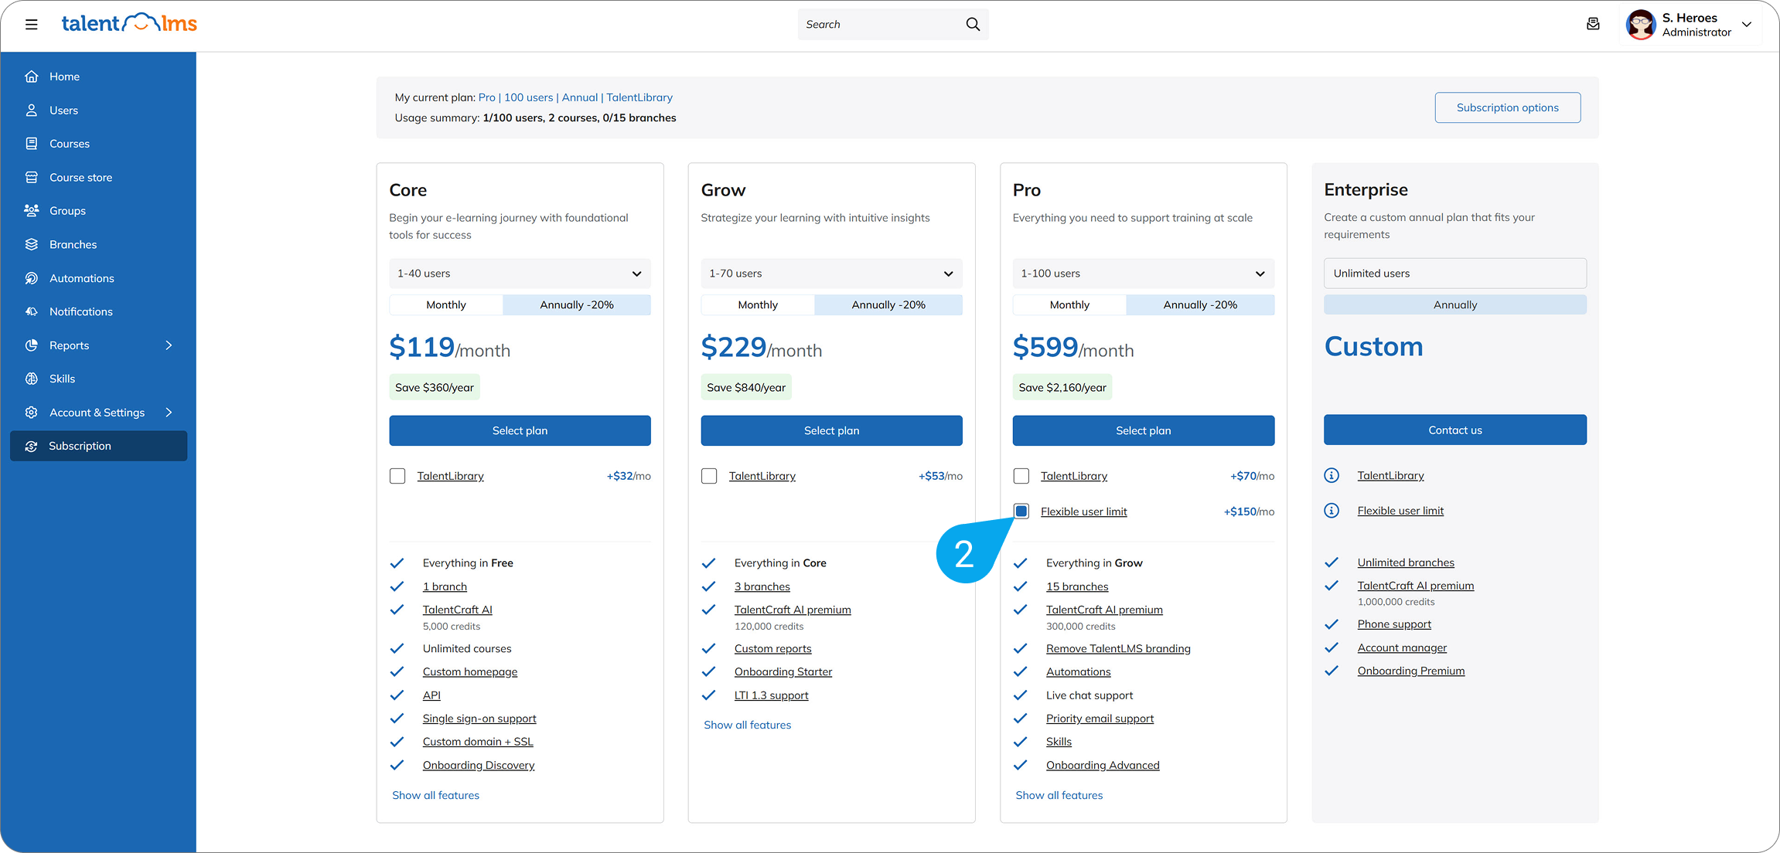Click the TalentLMS logo
The image size is (1780, 853).
(x=129, y=23)
